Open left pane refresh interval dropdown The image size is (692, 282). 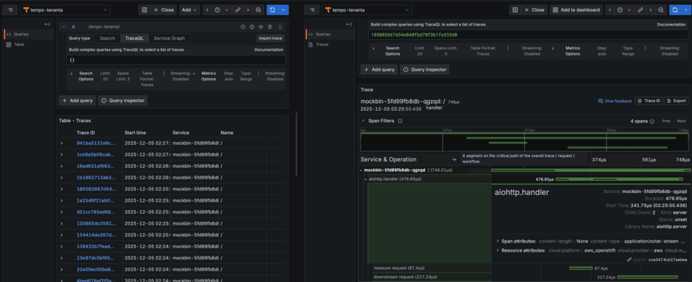284,9
